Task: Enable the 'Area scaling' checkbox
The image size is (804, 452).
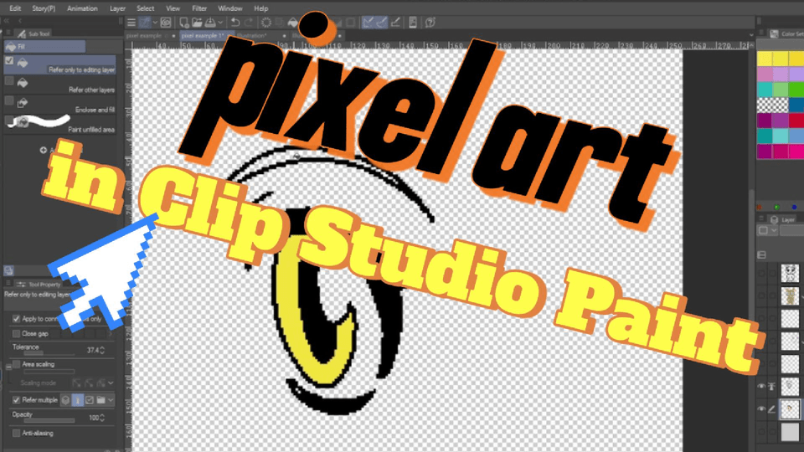Action: [x=16, y=364]
